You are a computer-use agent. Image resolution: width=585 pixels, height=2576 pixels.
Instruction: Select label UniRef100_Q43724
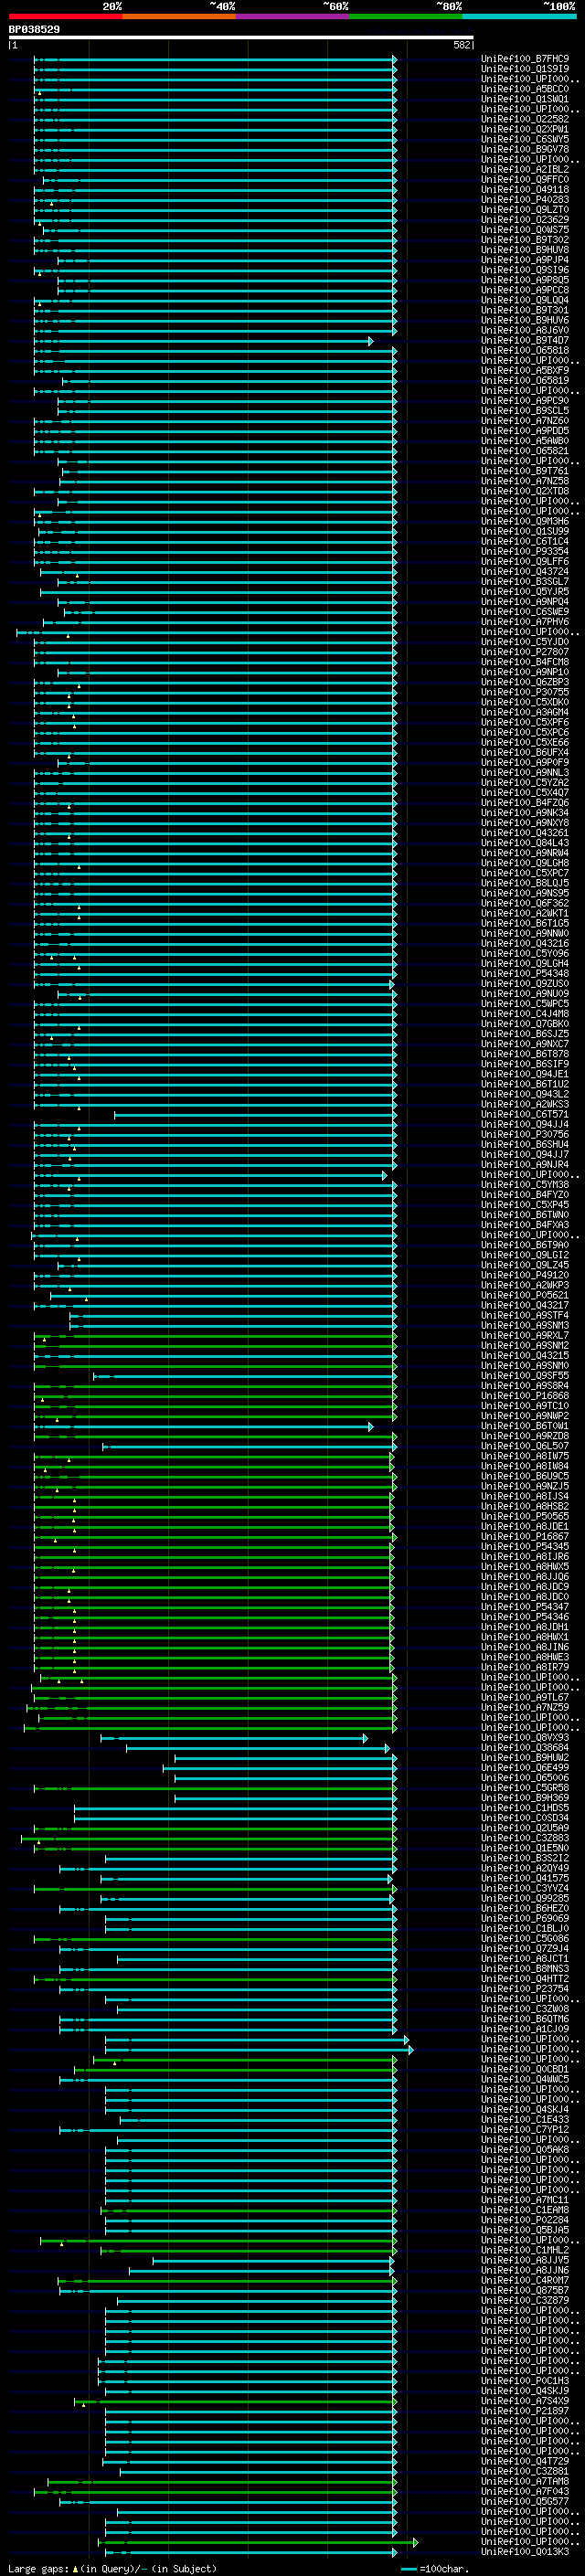[525, 572]
